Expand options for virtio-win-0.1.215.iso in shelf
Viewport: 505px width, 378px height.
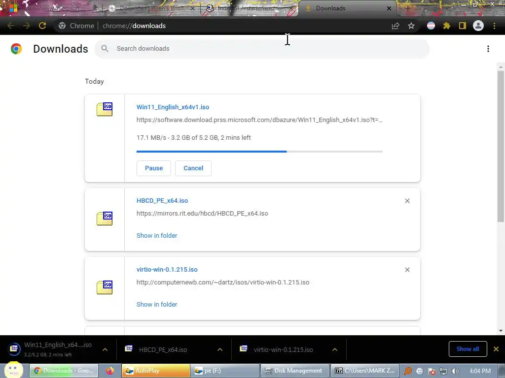[335, 349]
